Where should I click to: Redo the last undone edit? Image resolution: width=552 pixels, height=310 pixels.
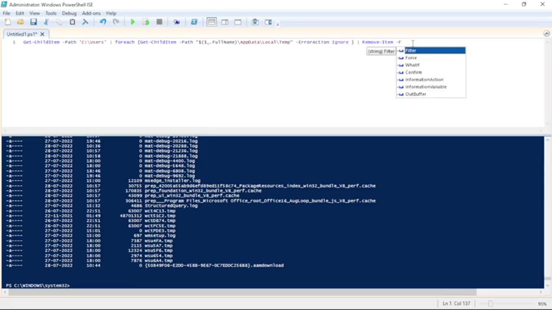(116, 22)
